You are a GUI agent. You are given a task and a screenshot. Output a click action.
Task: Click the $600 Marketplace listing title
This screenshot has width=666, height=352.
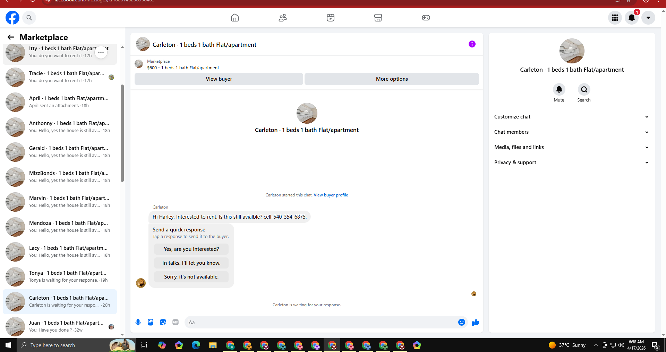coord(183,68)
